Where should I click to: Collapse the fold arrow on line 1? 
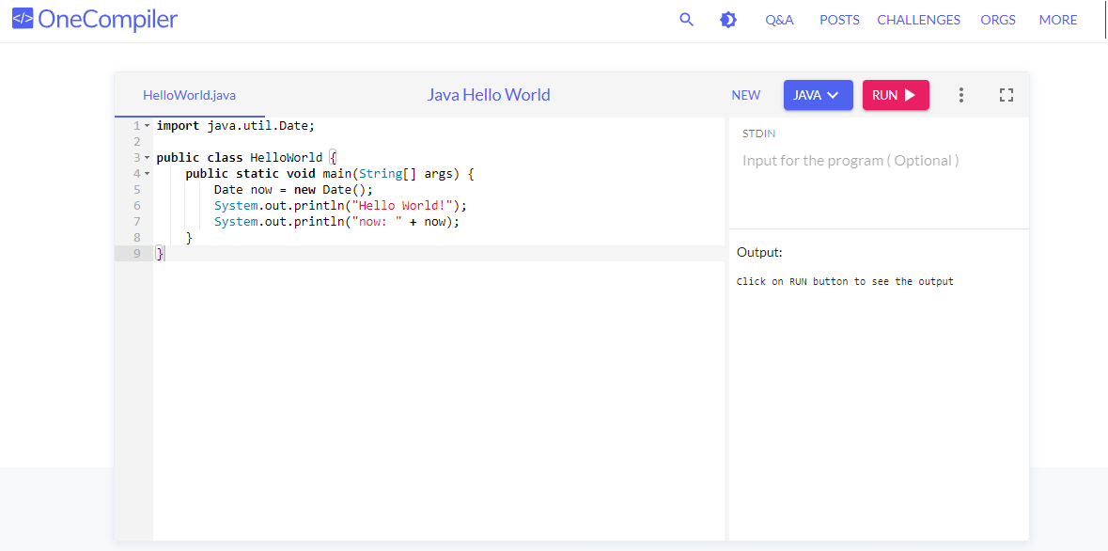[x=147, y=126]
